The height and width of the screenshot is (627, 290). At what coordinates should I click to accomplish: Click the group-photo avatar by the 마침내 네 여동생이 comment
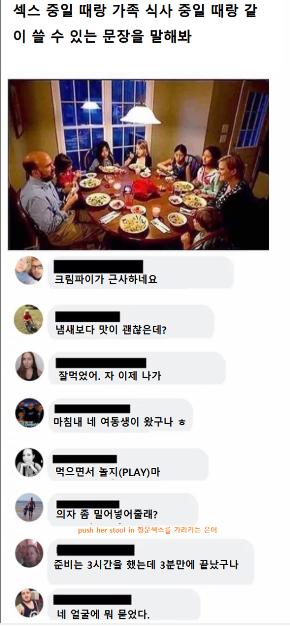[29, 413]
